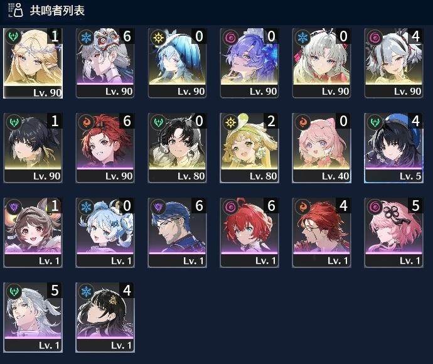Click the spectro sun icon on blue-haired character

tap(158, 37)
